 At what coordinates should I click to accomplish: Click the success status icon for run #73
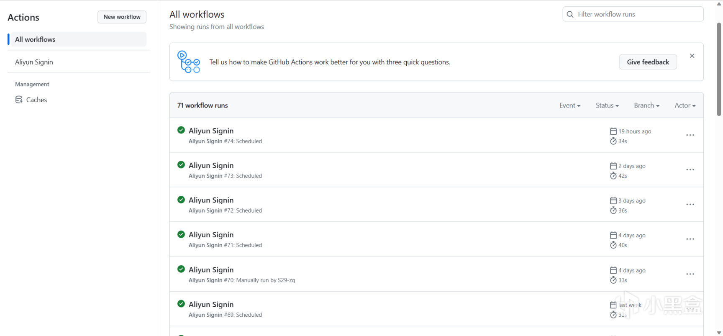181,165
